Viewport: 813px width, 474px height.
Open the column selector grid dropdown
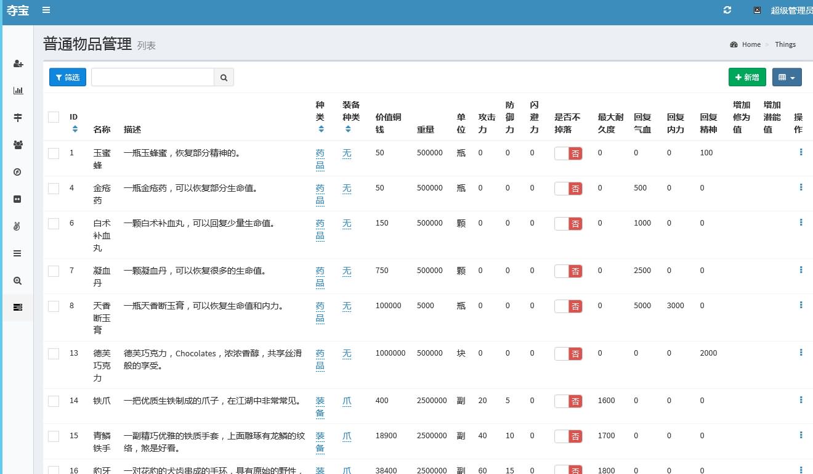pos(787,77)
